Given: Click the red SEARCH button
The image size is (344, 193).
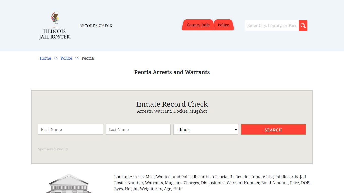Looking at the screenshot, I should click(273, 129).
